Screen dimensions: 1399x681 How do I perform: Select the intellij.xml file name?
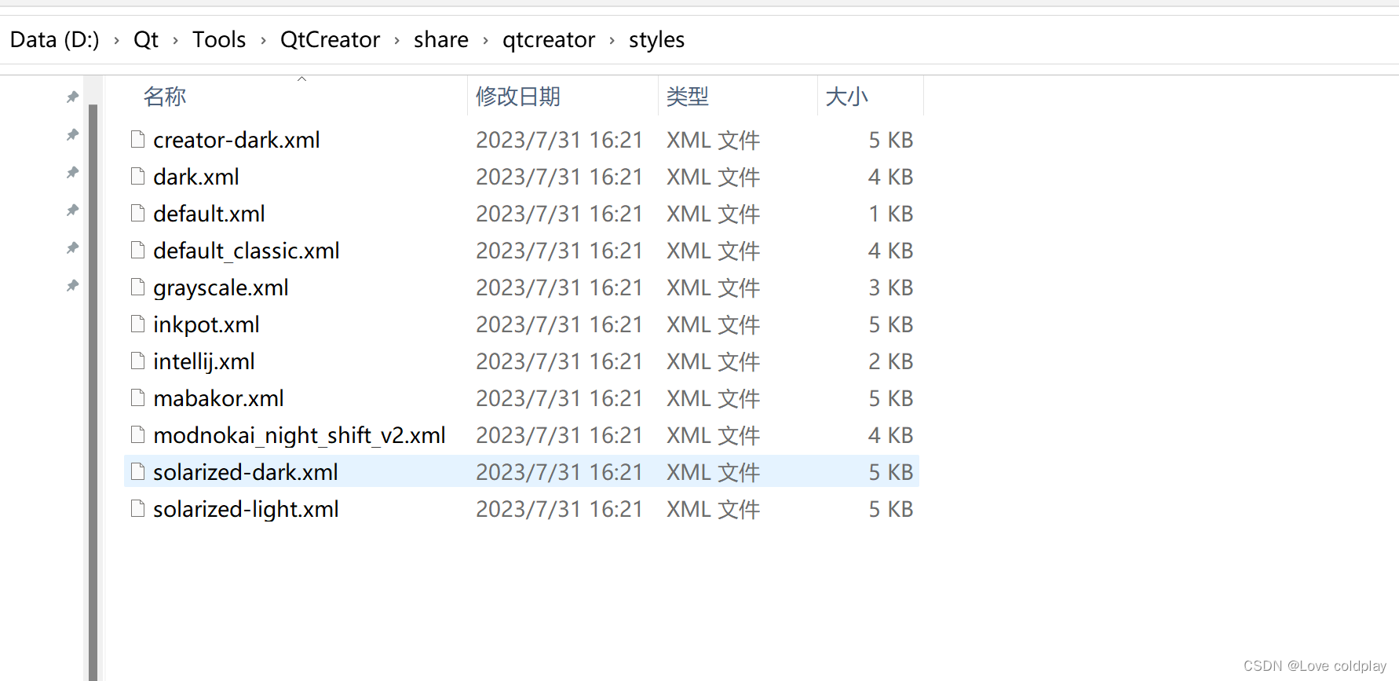(x=204, y=361)
